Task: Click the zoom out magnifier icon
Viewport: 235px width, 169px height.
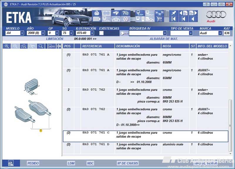Action: [x=15, y=46]
